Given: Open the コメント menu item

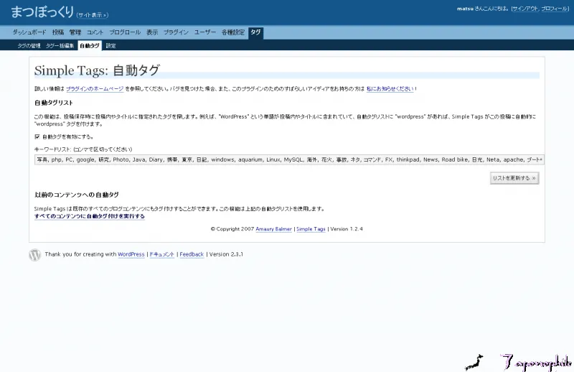Looking at the screenshot, I should pyautogui.click(x=95, y=32).
